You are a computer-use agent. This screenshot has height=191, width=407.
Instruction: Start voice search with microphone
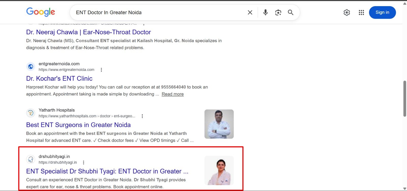coord(265,12)
